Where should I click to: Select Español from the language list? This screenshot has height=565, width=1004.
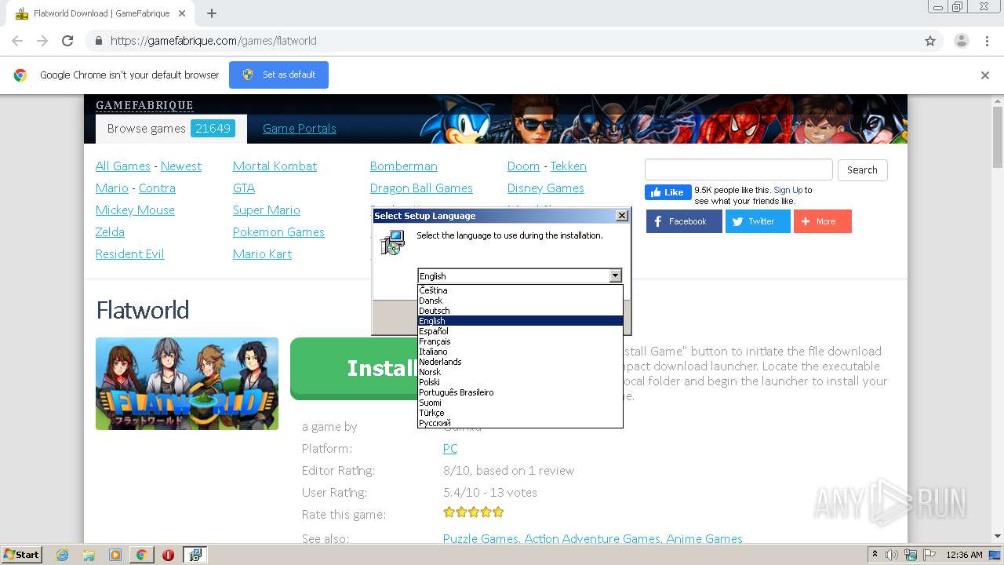(x=520, y=331)
